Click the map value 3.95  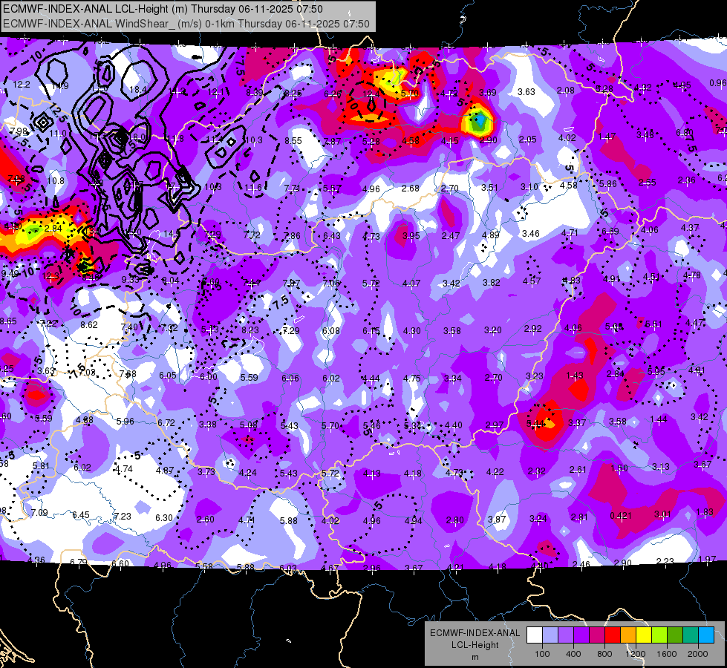(411, 236)
